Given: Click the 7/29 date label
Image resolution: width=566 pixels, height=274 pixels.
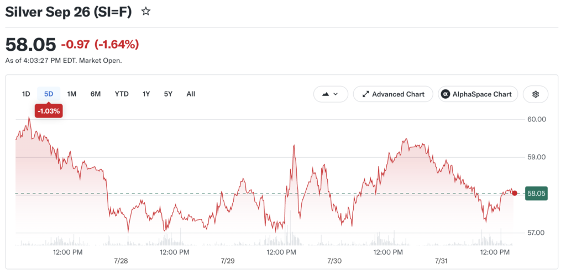Looking at the screenshot, I should [227, 261].
